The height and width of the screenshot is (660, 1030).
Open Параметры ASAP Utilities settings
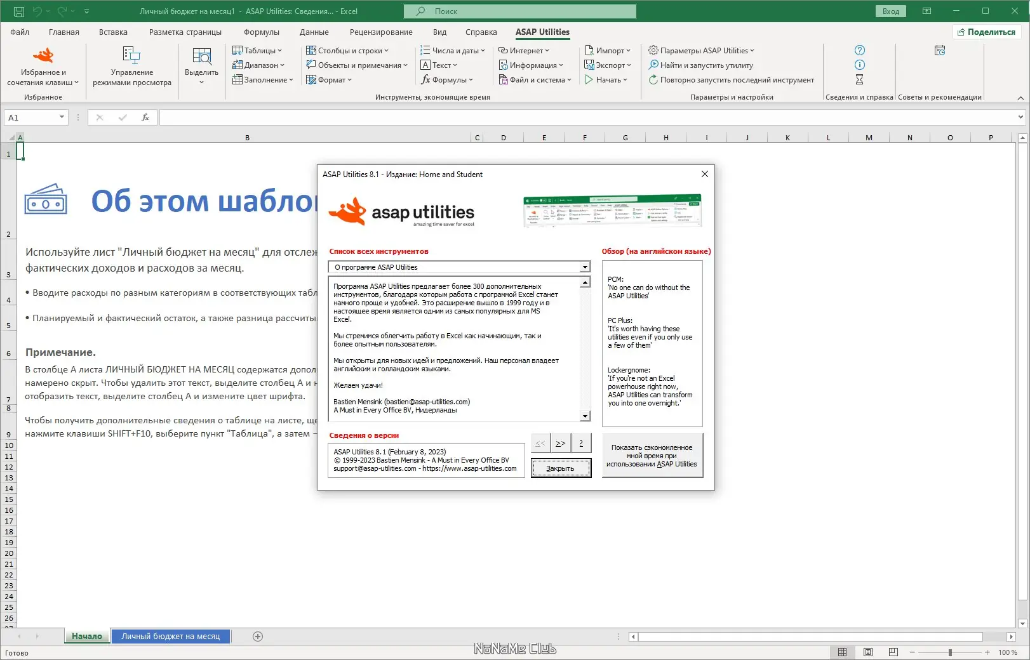[702, 51]
